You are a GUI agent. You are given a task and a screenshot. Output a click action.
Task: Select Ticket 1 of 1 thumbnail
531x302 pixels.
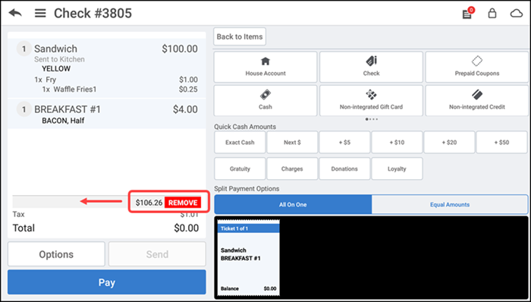249,258
